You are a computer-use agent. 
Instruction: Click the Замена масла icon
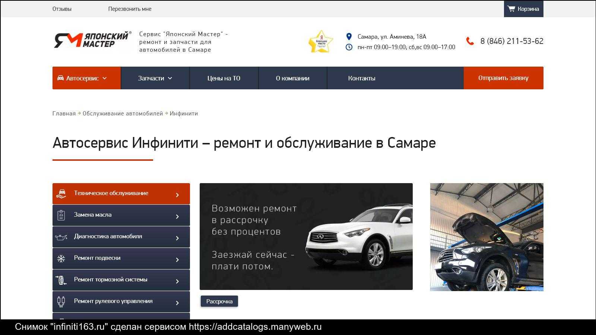click(x=61, y=215)
